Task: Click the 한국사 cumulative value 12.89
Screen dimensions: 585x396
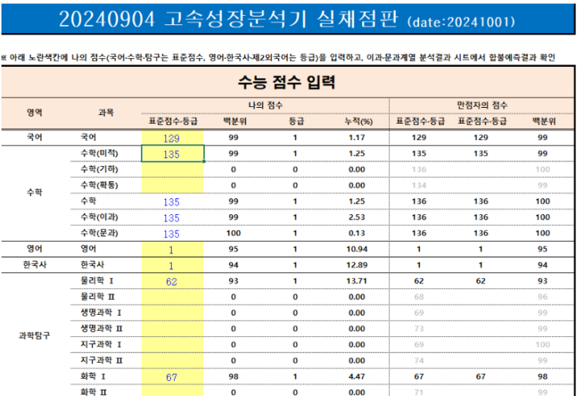Action: click(x=357, y=265)
